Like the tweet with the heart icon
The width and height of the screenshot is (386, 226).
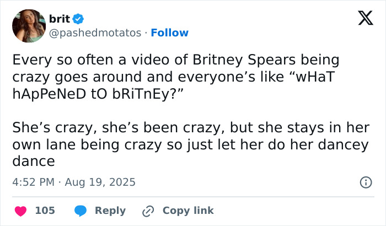coord(20,211)
